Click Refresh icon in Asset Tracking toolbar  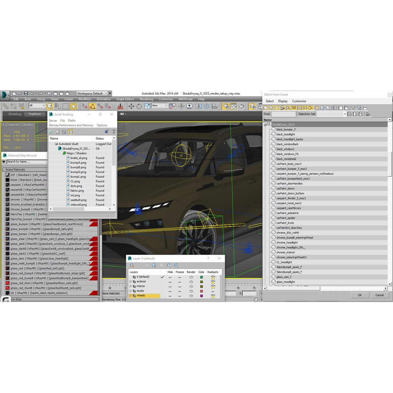coord(51,132)
